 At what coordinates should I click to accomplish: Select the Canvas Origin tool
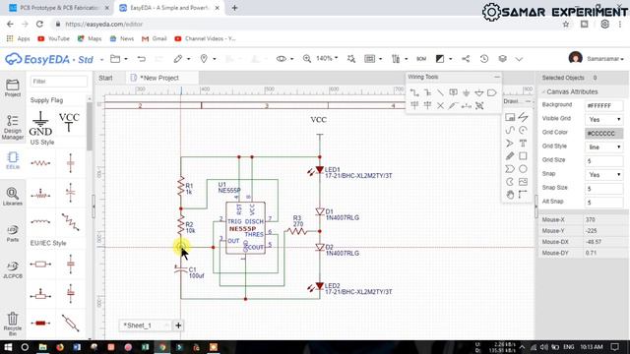(x=523, y=195)
